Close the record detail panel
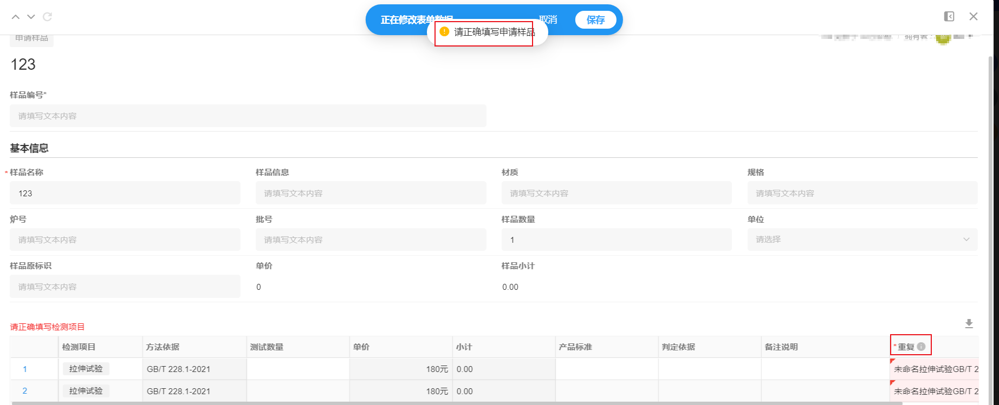Image resolution: width=999 pixels, height=405 pixels. point(974,17)
